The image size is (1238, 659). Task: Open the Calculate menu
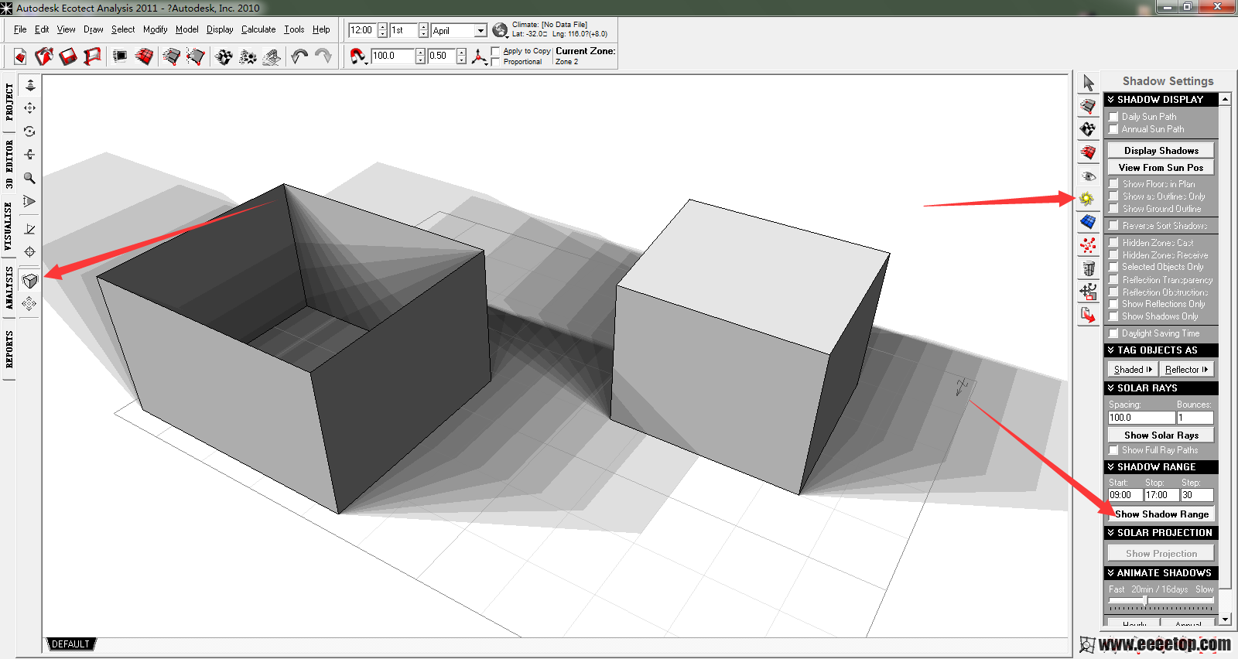pyautogui.click(x=258, y=29)
